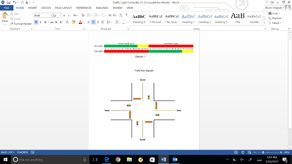The width and height of the screenshot is (292, 164).
Task: Cut the selection
Action: [14, 14]
